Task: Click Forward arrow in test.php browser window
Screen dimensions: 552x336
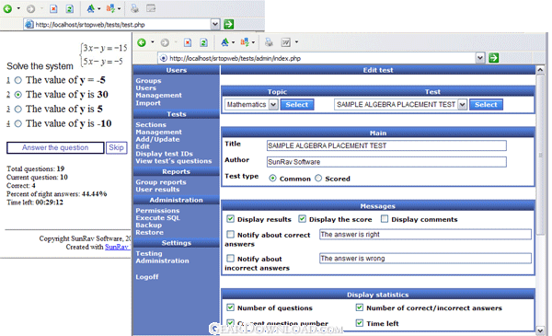Action: (x=30, y=9)
